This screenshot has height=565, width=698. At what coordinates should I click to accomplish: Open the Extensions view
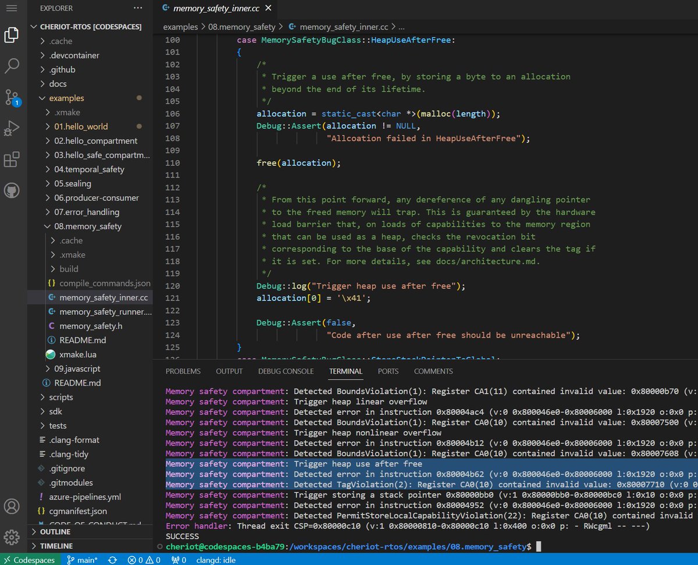tap(12, 159)
